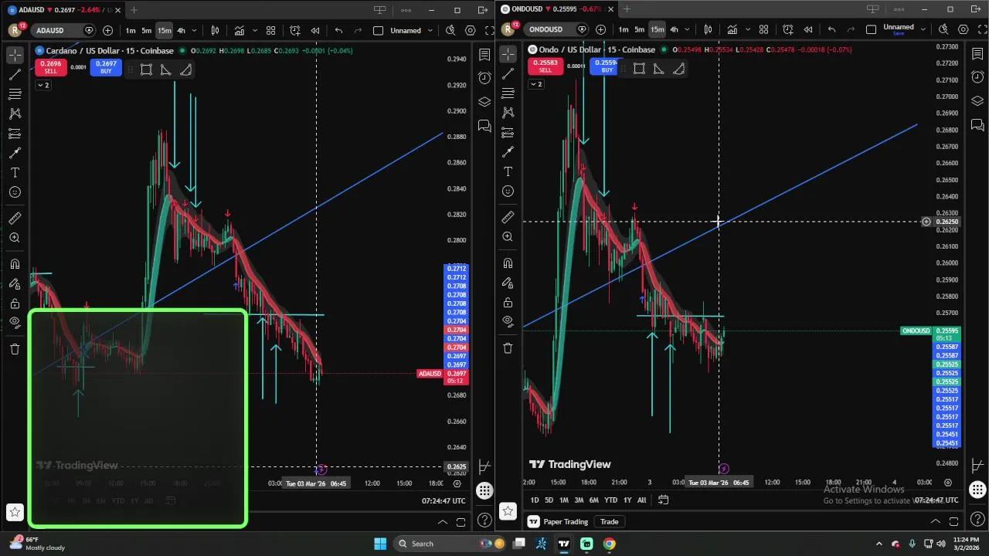
Task: Hide all drawings eye icon in ONDOUSD window
Action: 508,321
